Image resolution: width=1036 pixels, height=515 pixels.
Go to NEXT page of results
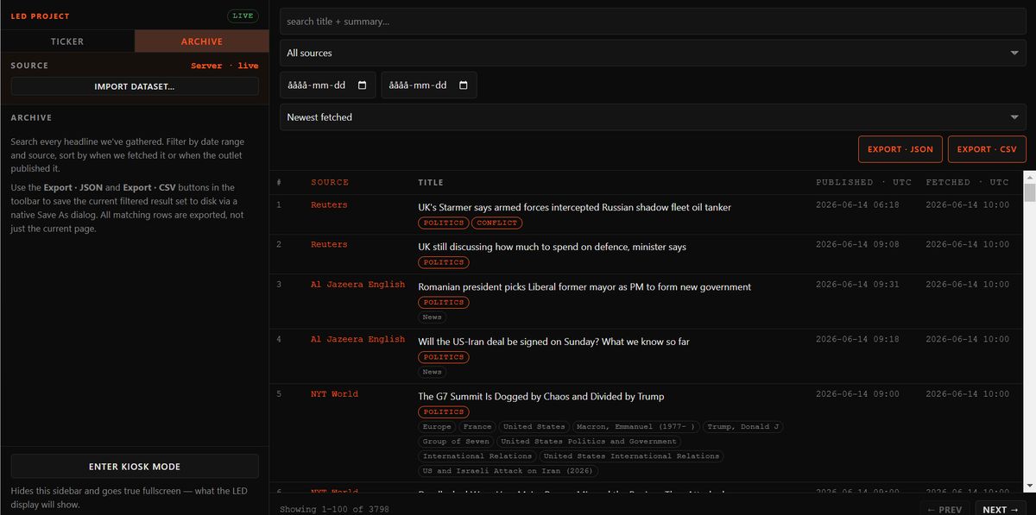(1001, 509)
